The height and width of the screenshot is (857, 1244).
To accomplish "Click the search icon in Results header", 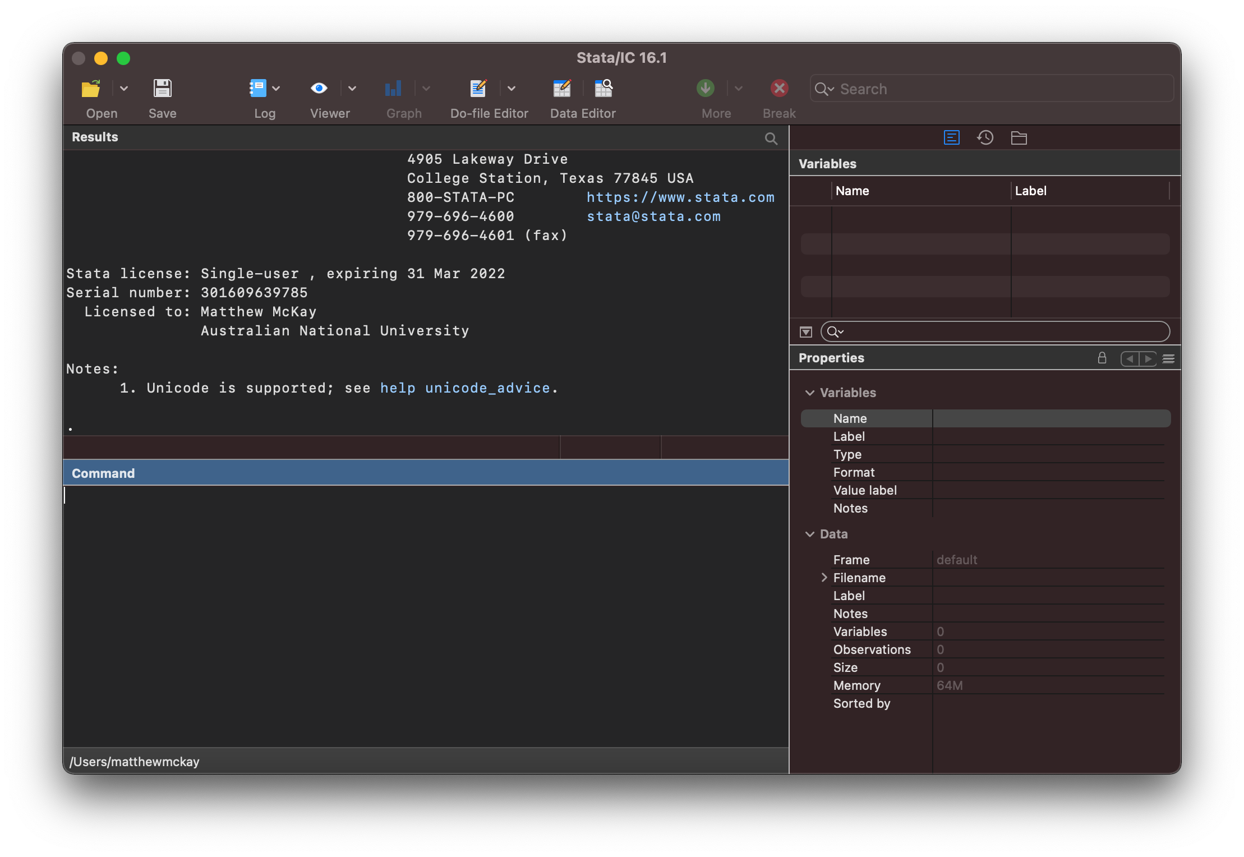I will (x=771, y=139).
